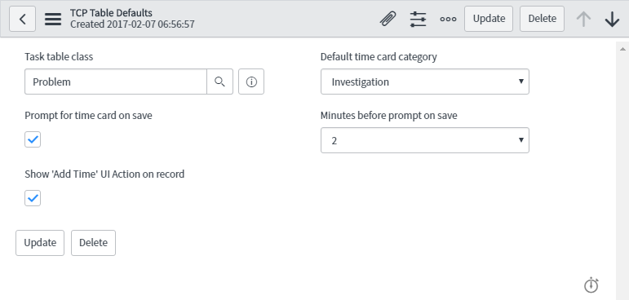Click the Task table class field
The width and height of the screenshot is (629, 300).
[116, 82]
